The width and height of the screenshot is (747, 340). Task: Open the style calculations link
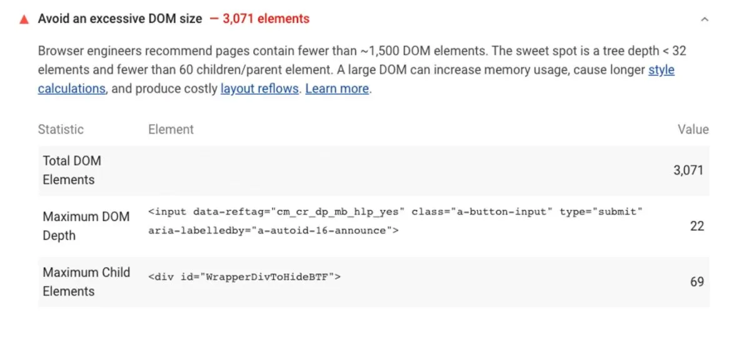[x=356, y=79]
